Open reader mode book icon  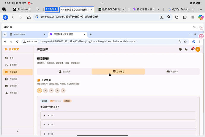pos(162,17)
